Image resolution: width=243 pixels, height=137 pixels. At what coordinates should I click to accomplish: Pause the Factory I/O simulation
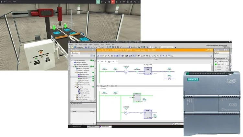pyautogui.click(x=102, y=2)
